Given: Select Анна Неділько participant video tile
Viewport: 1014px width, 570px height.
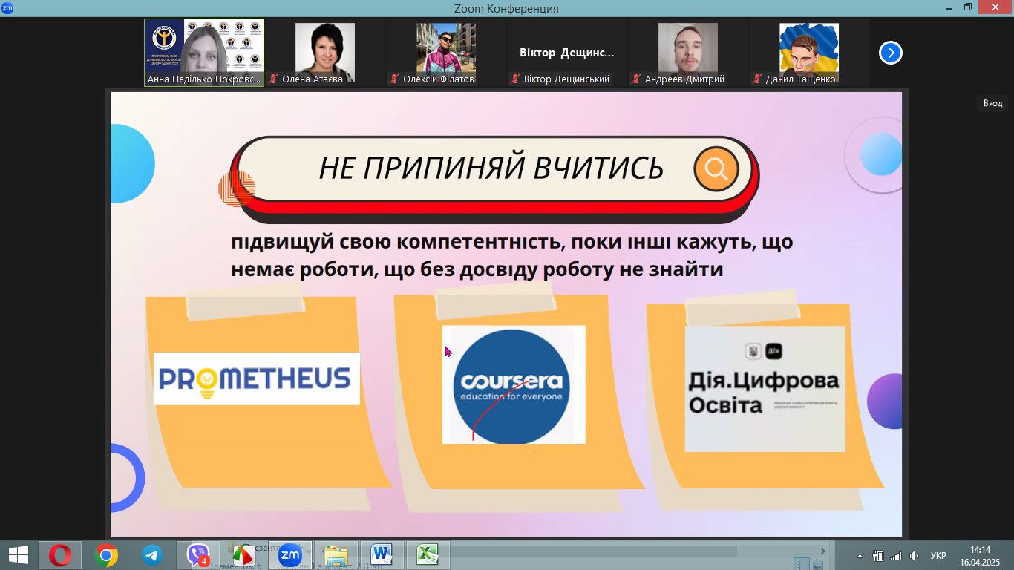Looking at the screenshot, I should pos(204,53).
